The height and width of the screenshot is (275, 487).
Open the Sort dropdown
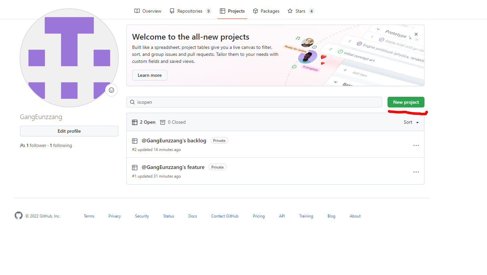point(411,122)
